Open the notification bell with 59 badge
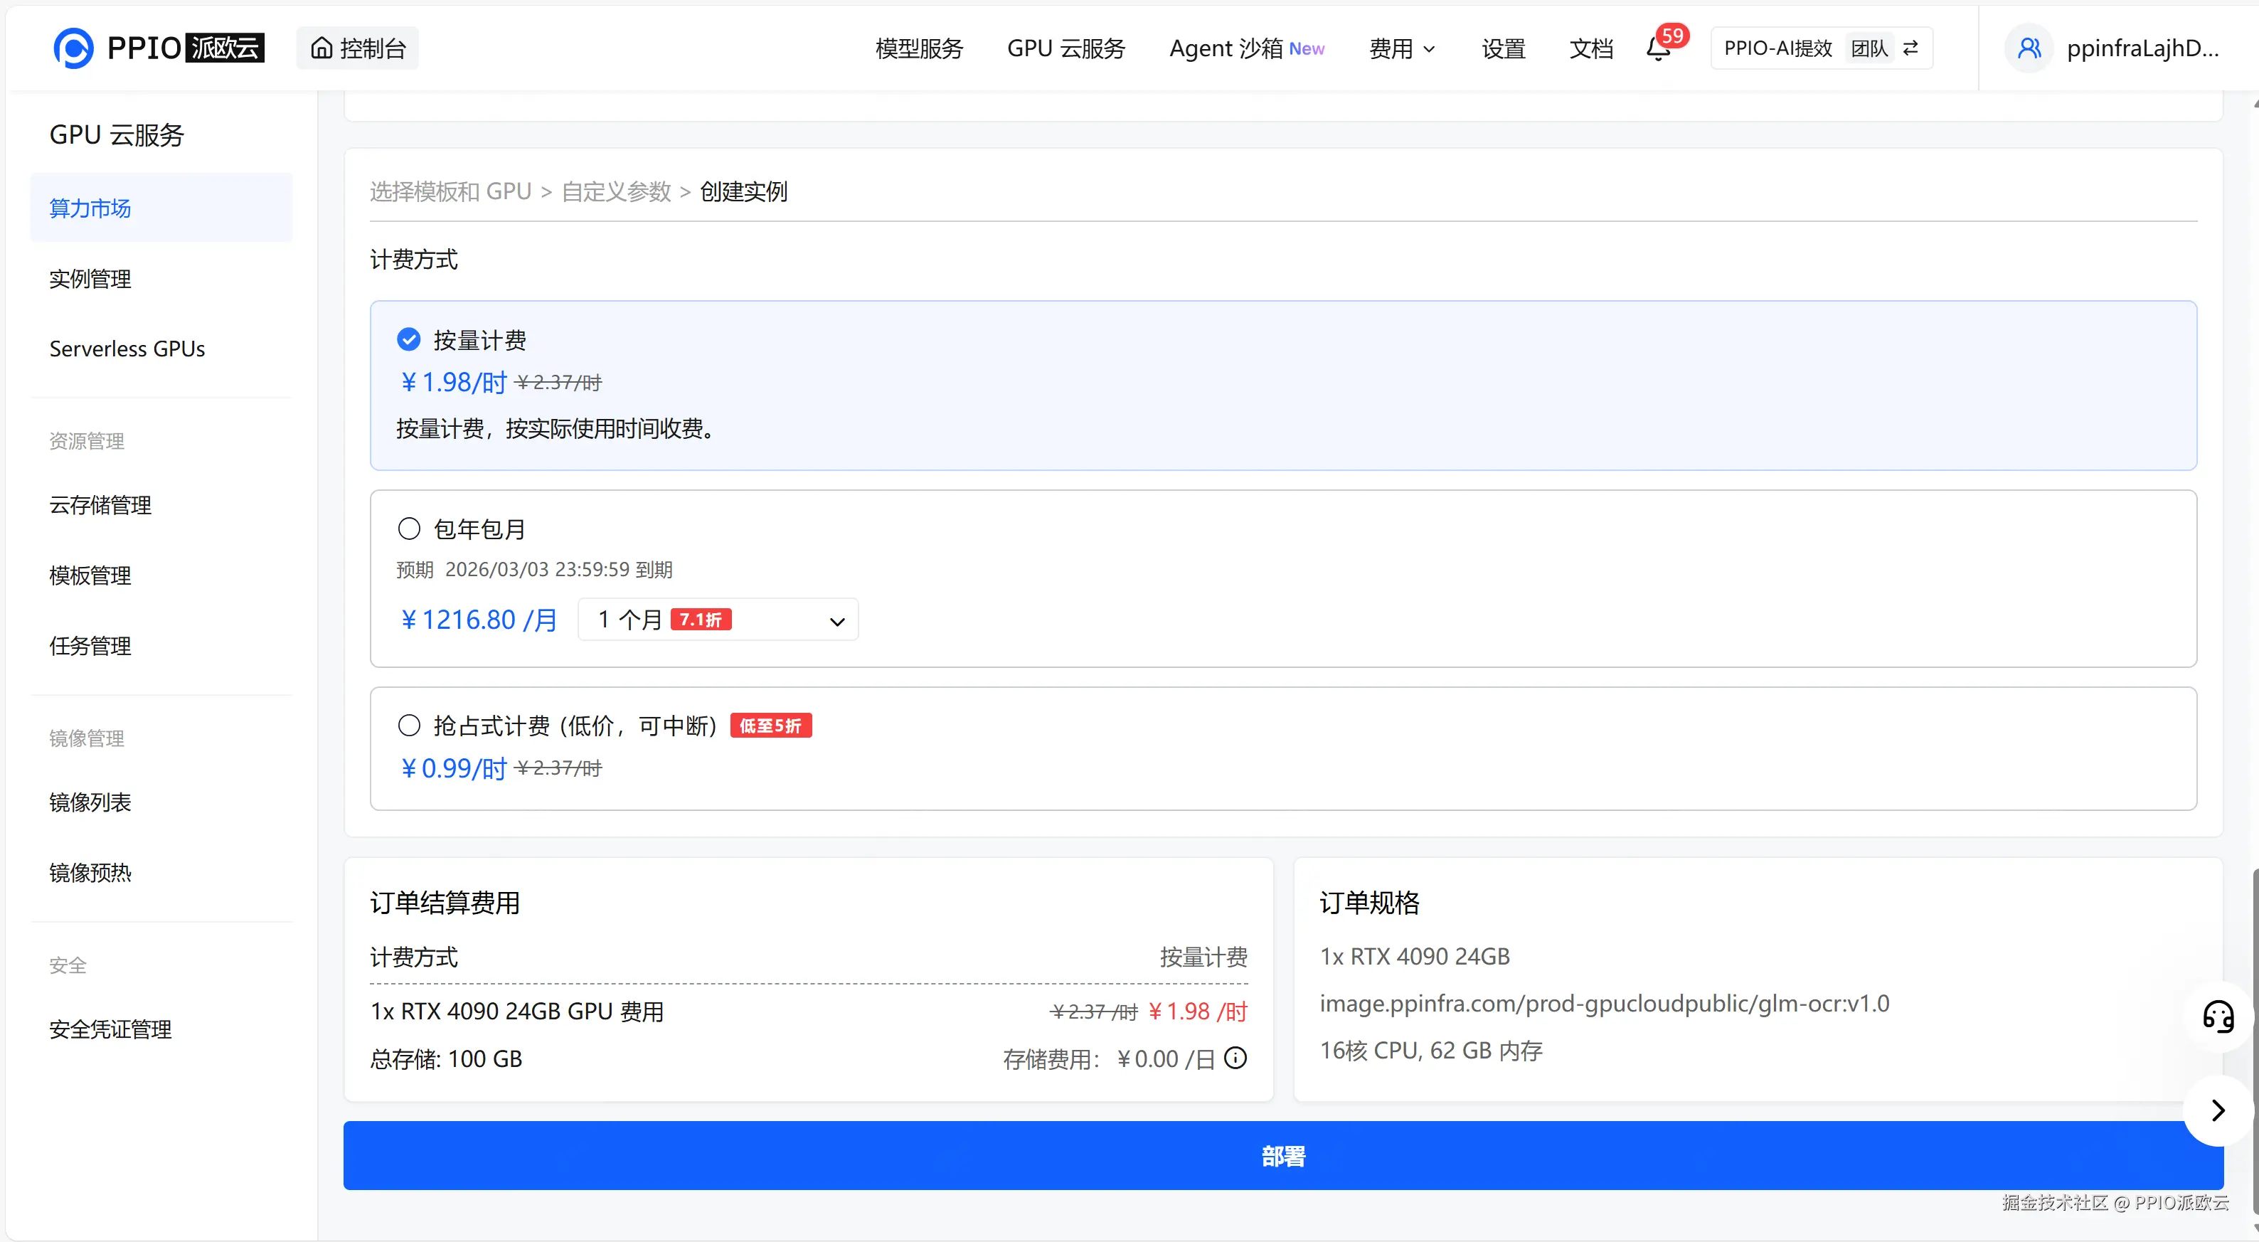Viewport: 2259px width, 1242px height. pyautogui.click(x=1657, y=49)
